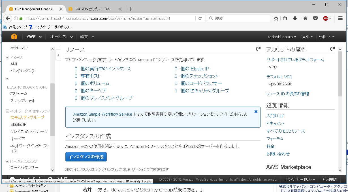348x192 pixels.
Task: Dismiss the Simple Workflow Service notice
Action: tap(256, 112)
